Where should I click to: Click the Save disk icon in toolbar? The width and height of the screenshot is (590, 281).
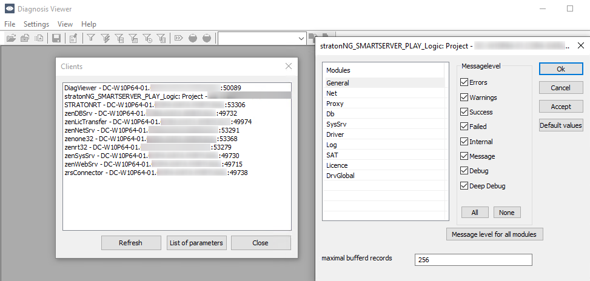click(x=56, y=38)
